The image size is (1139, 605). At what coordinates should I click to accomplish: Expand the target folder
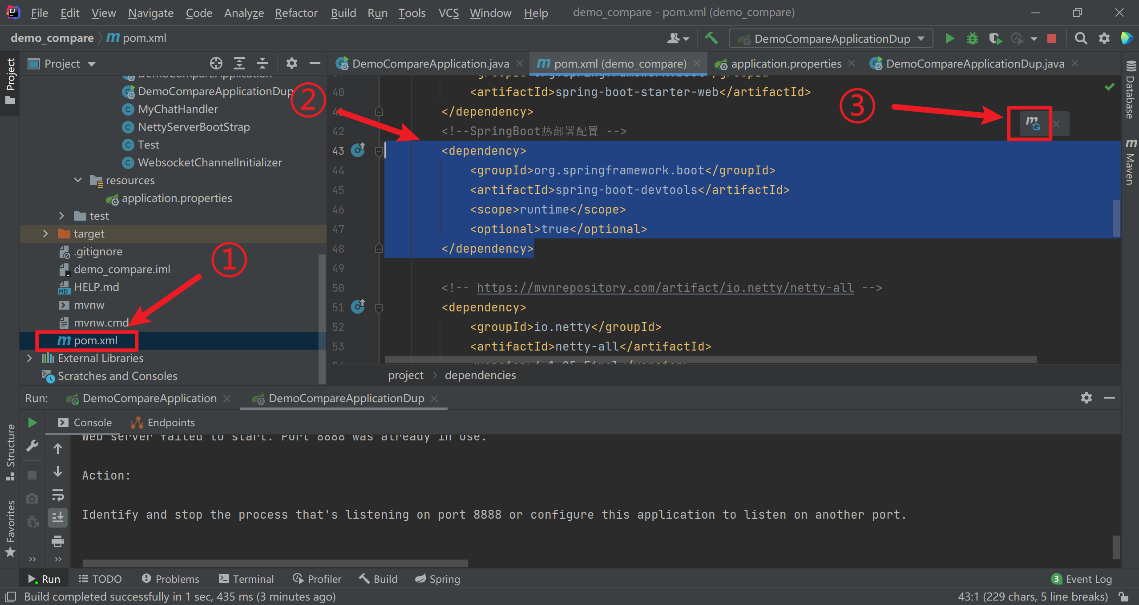(45, 234)
